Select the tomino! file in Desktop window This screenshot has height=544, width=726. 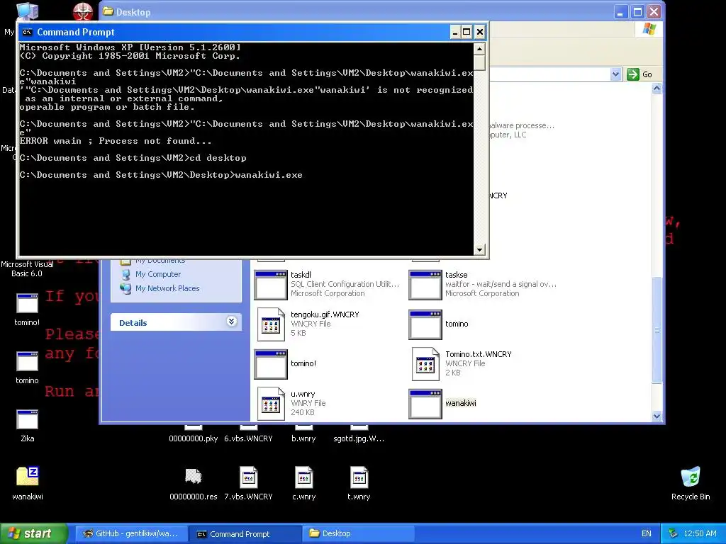coord(270,364)
